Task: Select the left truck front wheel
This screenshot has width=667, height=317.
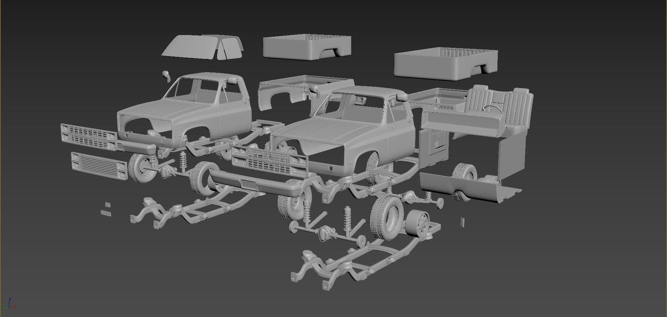Action: pos(142,168)
